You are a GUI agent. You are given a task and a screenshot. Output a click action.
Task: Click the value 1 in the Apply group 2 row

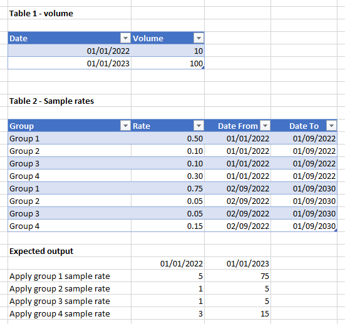click(x=168, y=288)
